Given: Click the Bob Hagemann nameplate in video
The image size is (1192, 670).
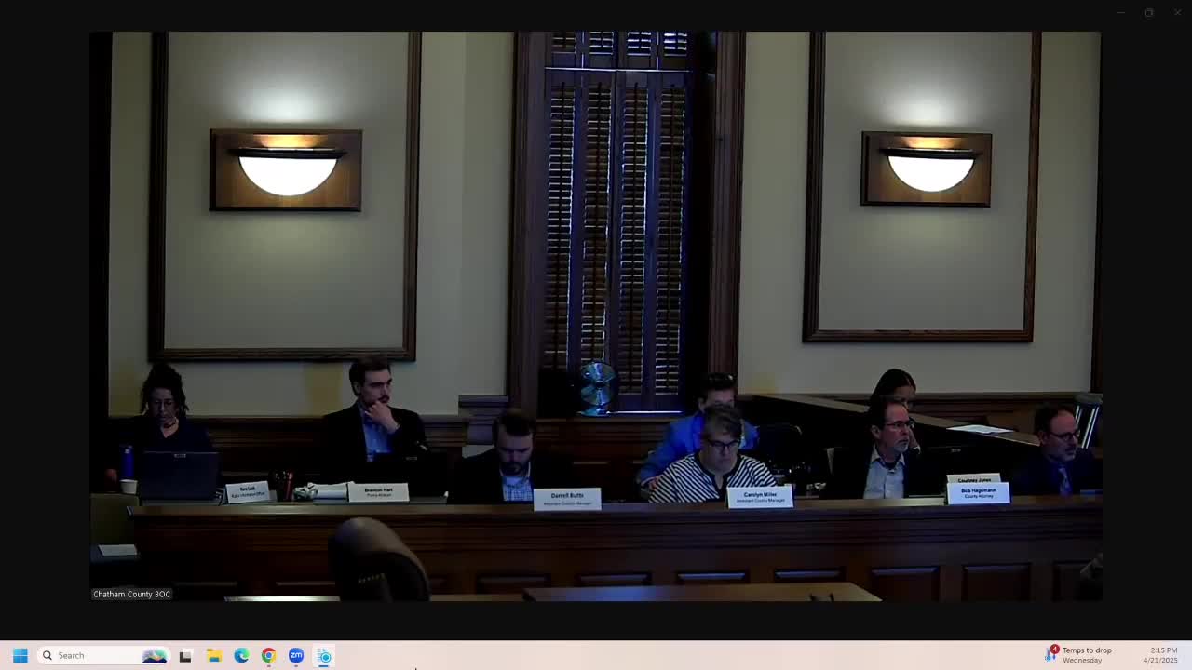Looking at the screenshot, I should click(978, 492).
